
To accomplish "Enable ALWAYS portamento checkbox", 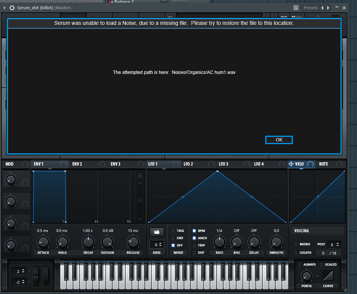I will (x=300, y=264).
